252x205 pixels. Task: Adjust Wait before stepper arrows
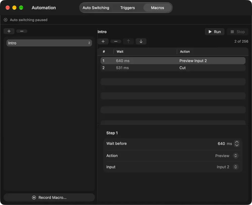pos(237,144)
